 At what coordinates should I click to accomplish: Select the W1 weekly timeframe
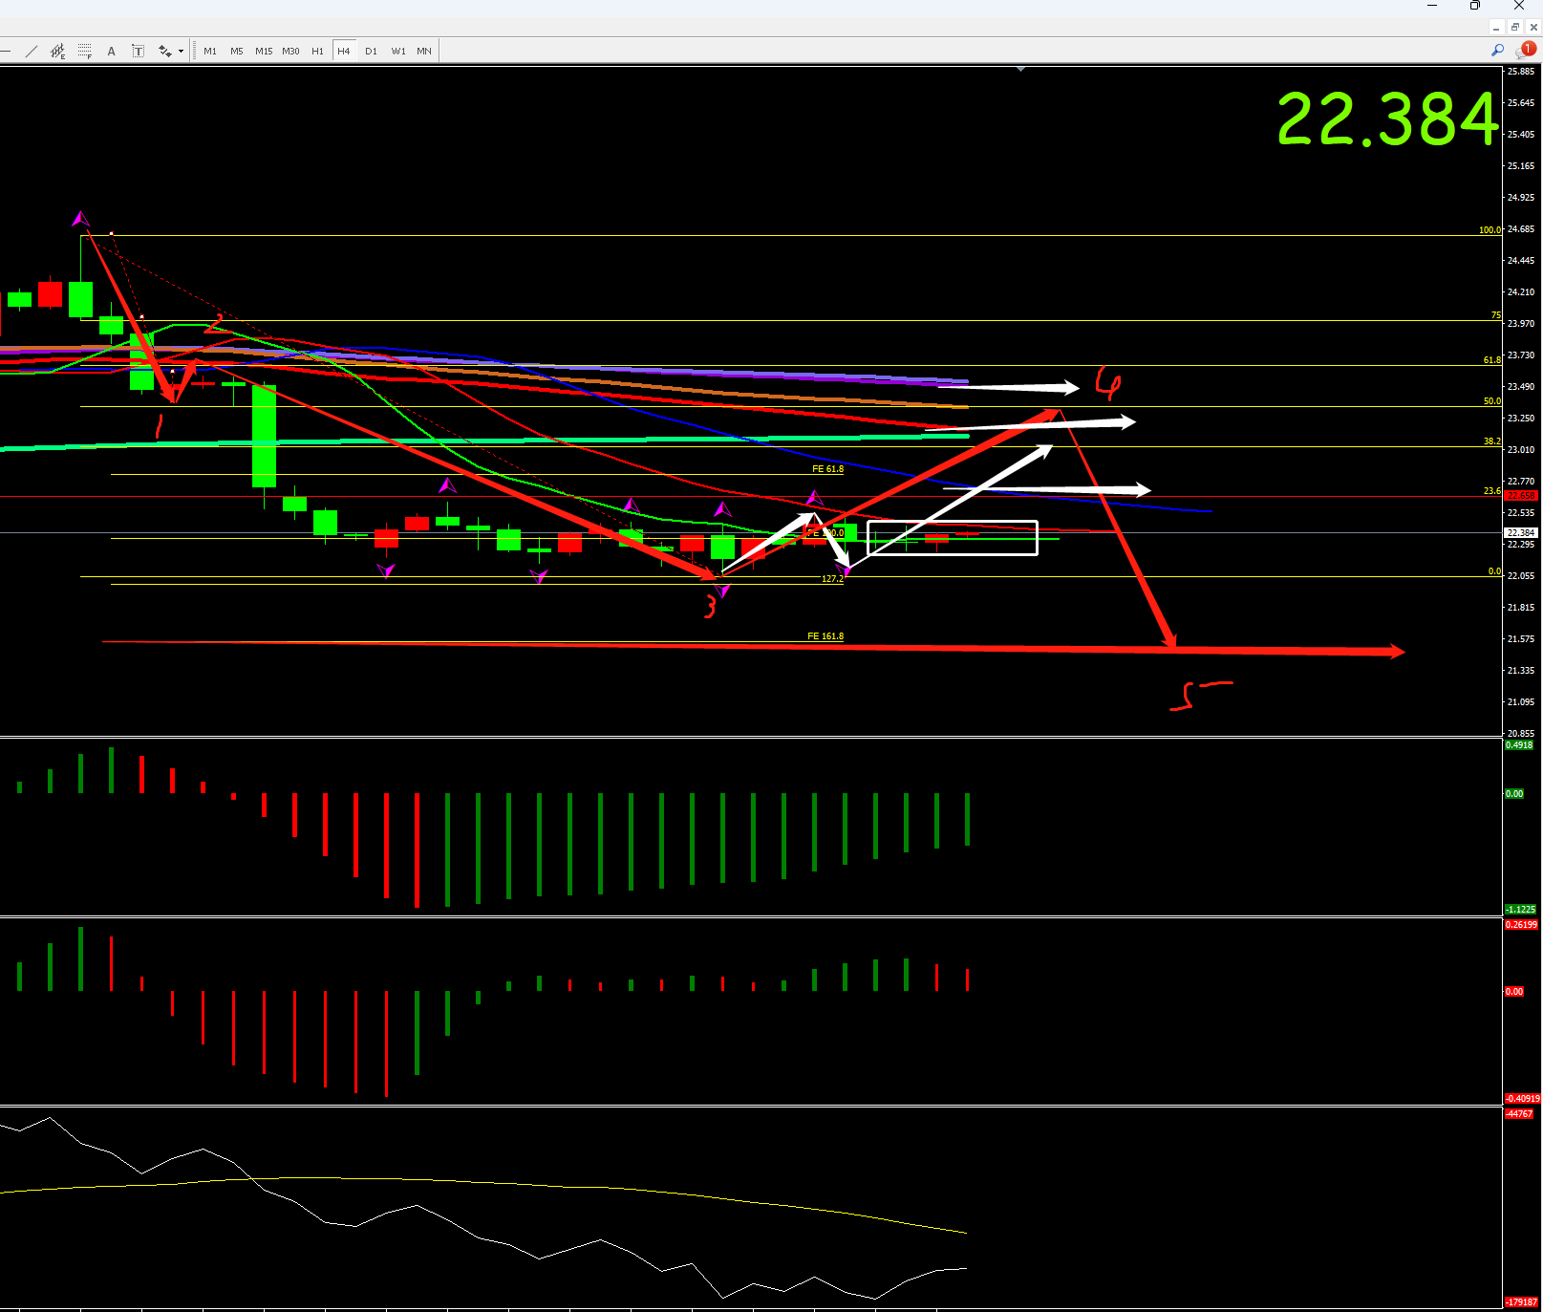398,52
